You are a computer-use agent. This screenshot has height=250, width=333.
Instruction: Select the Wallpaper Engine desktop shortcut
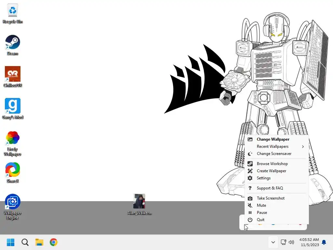(x=13, y=207)
